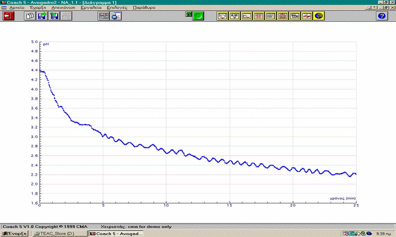Click the χρόνος (min) axis label
Viewport: 396px width, 237px height.
click(x=343, y=198)
